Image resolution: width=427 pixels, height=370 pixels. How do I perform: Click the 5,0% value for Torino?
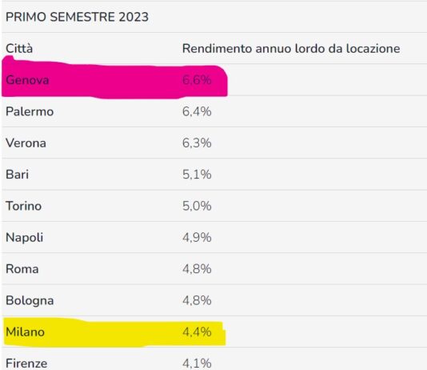197,206
